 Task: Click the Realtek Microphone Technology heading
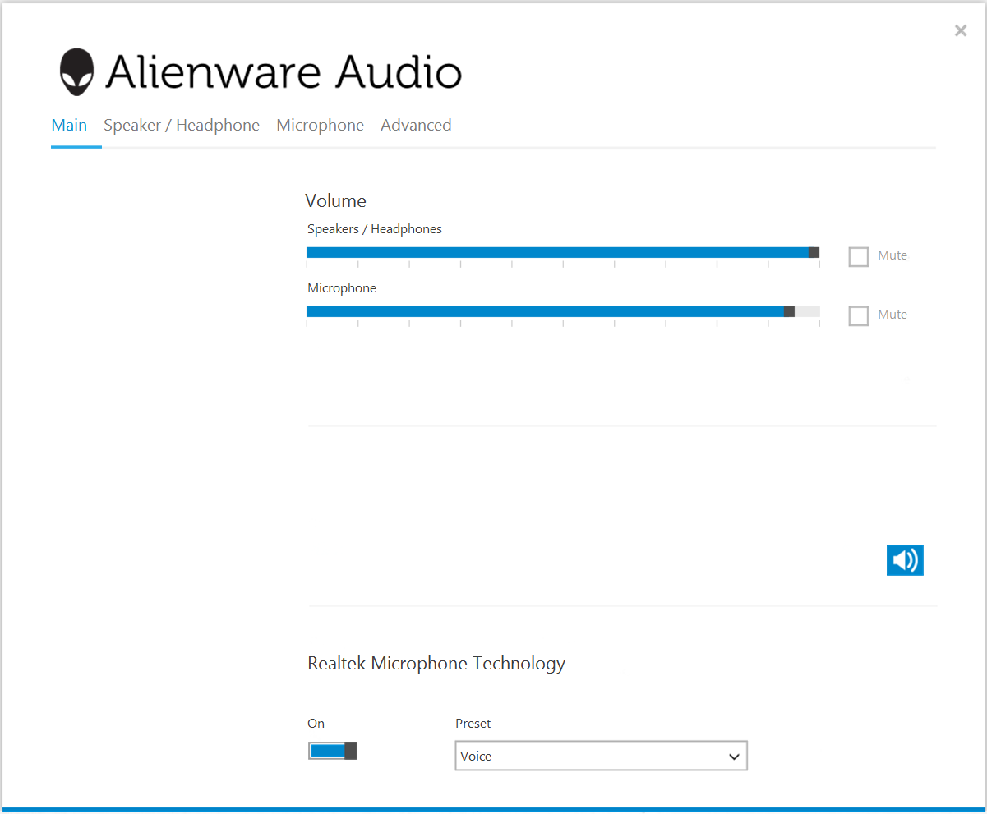tap(436, 664)
